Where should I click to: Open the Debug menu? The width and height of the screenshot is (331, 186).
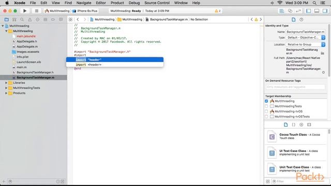[134, 3]
